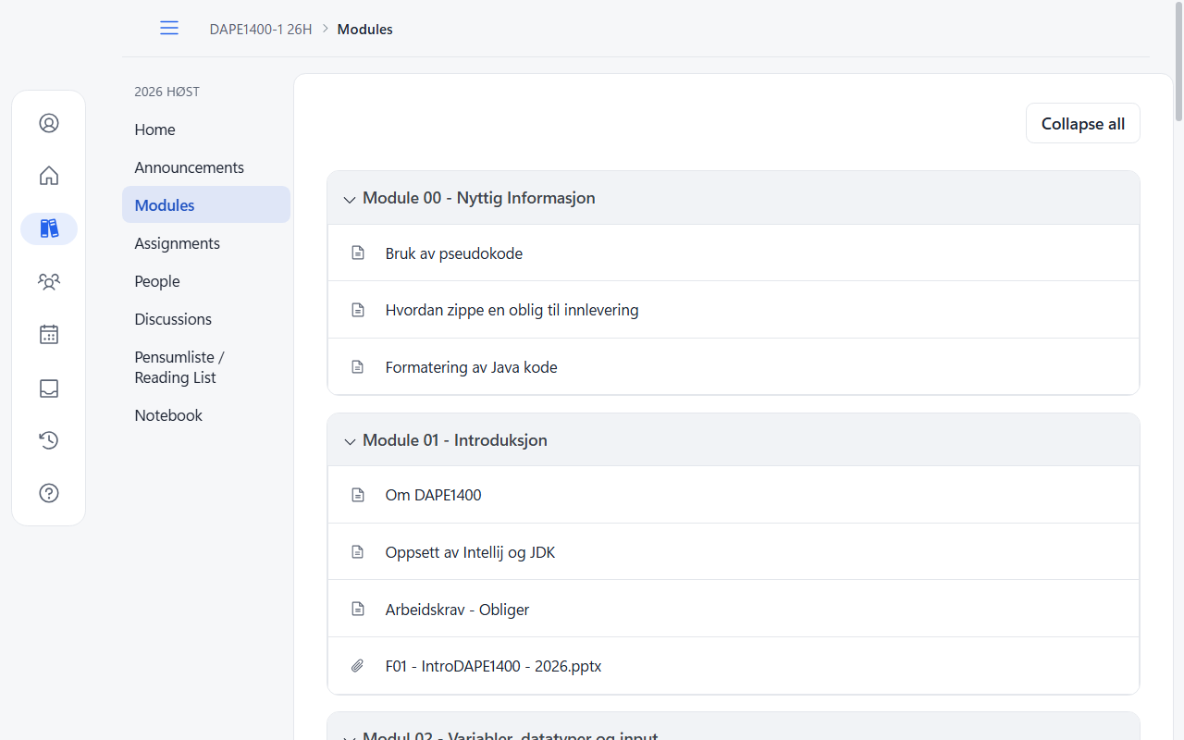Select Modules in course navigation

206,204
